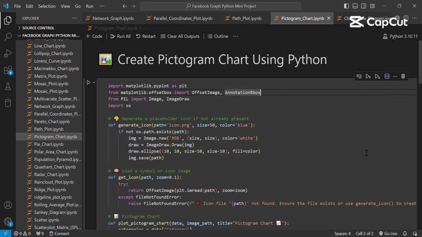Open Run and Debug view
The height and width of the screenshot is (237, 422).
8,53
